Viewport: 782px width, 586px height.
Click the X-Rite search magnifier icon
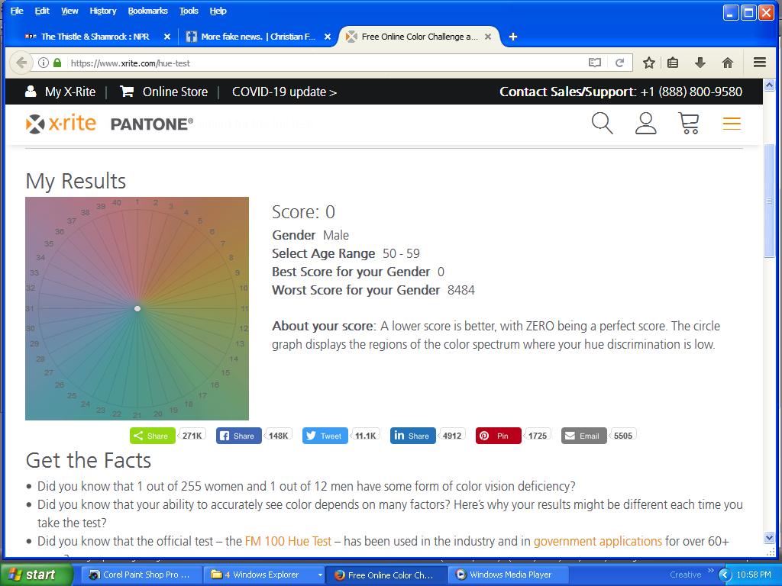click(x=602, y=123)
